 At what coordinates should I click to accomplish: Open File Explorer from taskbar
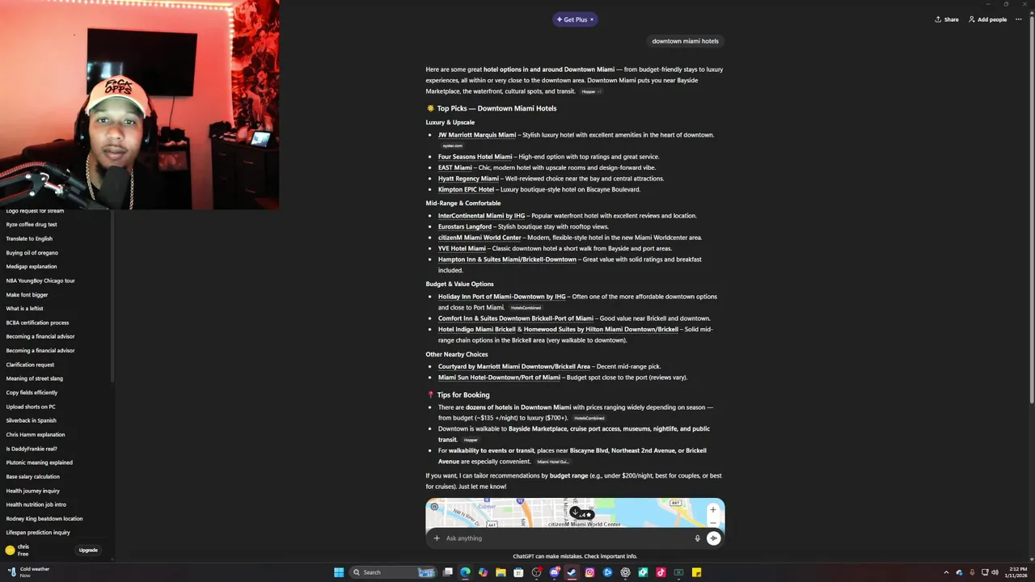(x=501, y=572)
